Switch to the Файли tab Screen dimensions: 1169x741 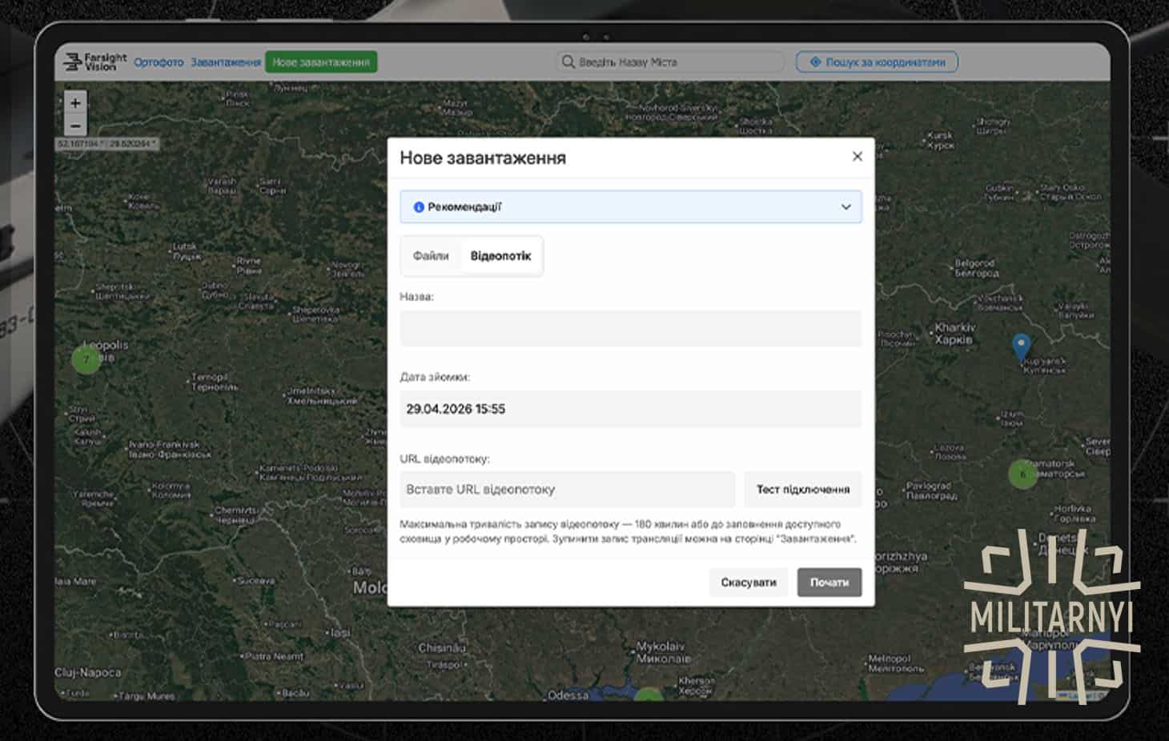tap(431, 256)
